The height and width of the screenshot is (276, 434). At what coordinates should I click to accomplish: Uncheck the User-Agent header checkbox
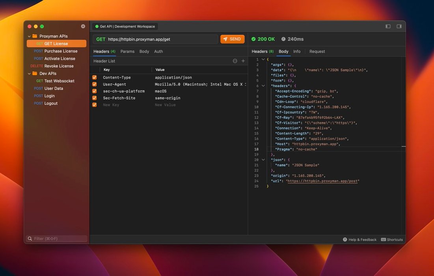(94, 84)
